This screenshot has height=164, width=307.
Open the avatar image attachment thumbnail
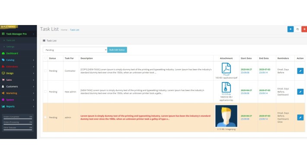pyautogui.click(x=226, y=116)
